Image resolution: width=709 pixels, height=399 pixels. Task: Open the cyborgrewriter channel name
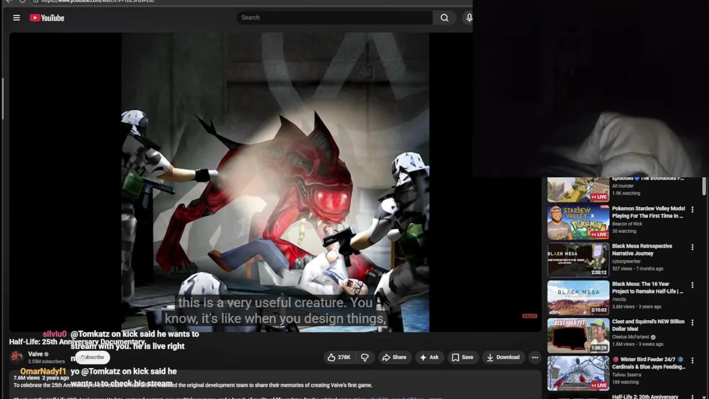(x=626, y=262)
